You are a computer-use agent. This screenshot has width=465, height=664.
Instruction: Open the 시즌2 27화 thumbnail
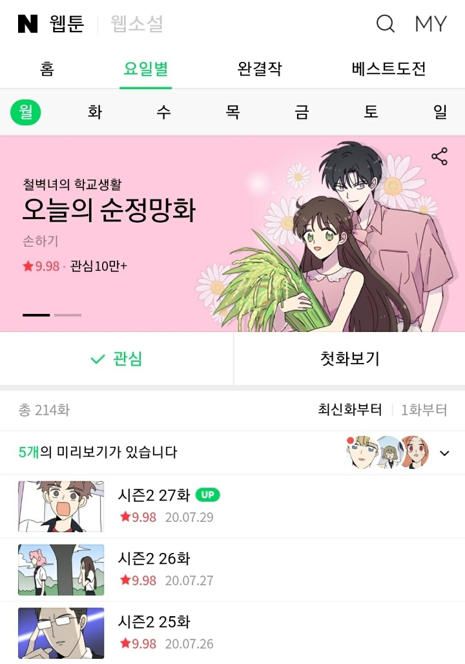click(61, 506)
